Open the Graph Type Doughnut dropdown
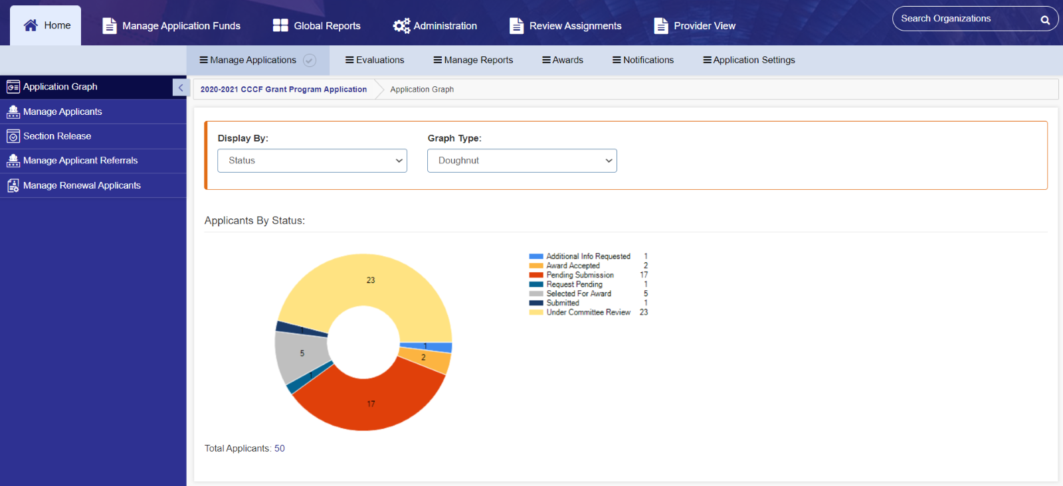This screenshot has height=486, width=1063. coord(522,161)
